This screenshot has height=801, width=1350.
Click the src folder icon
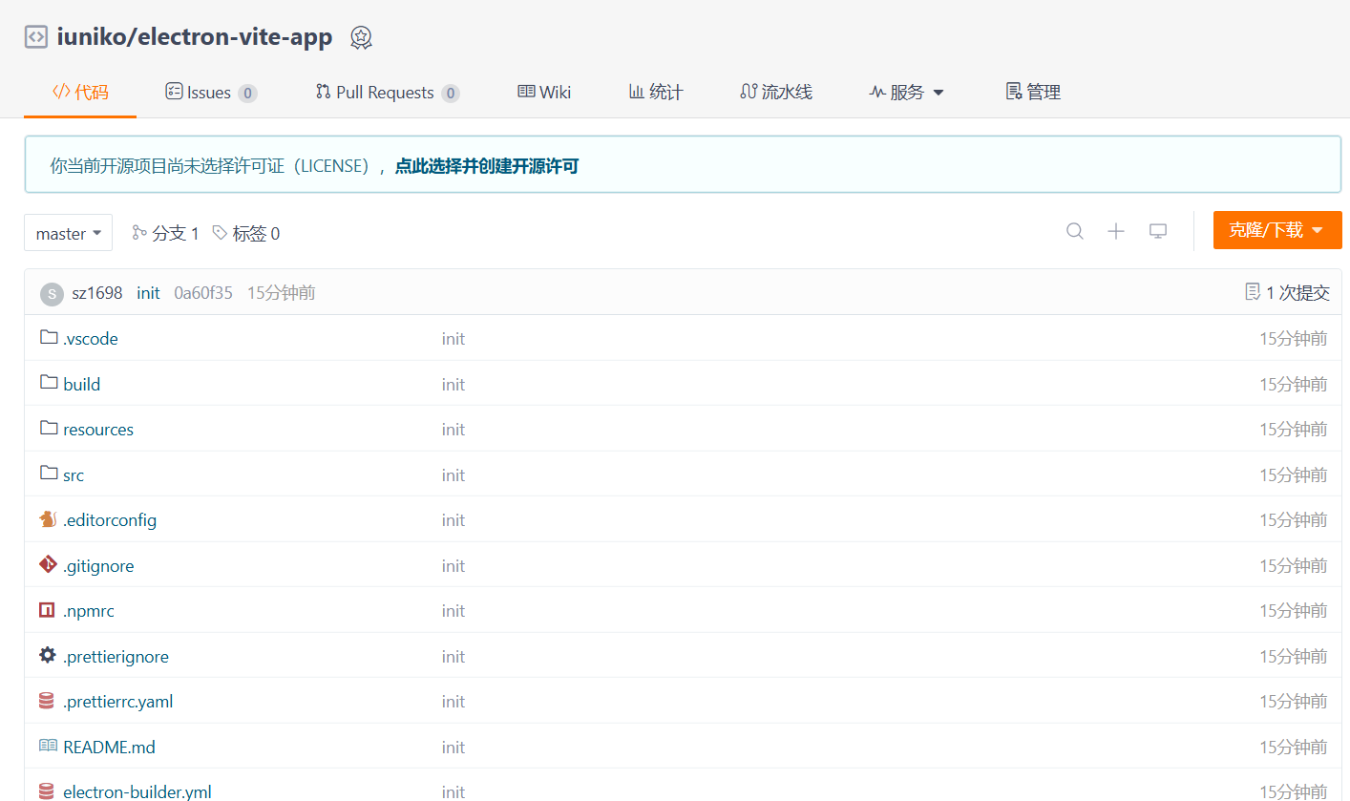pyautogui.click(x=49, y=474)
